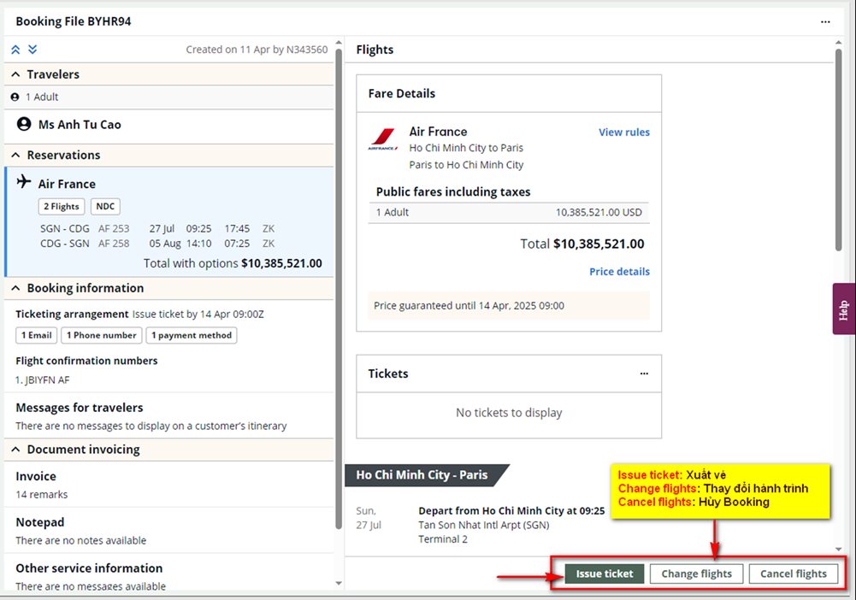
Task: Click the 1 payment method chip
Action: pos(192,335)
